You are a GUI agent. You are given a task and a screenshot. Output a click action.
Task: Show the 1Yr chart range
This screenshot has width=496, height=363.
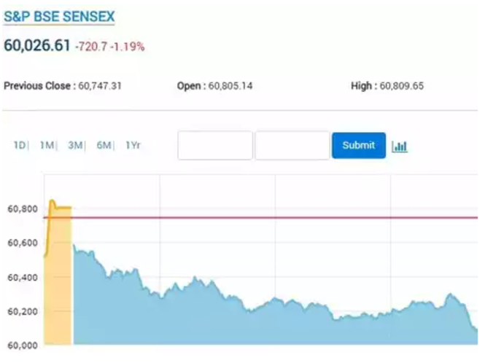click(x=133, y=145)
